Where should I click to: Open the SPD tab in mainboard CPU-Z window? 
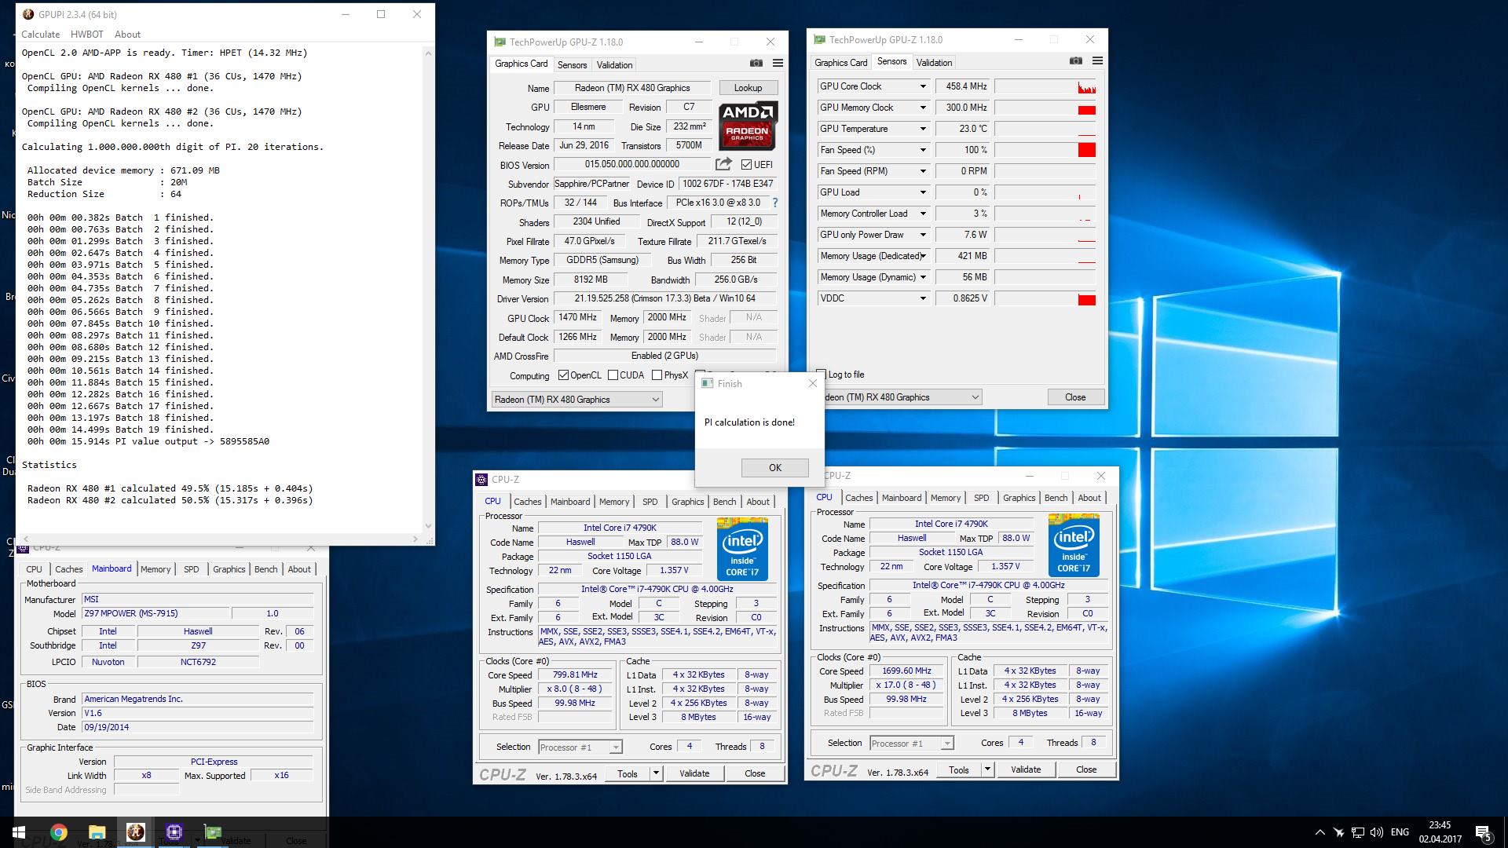[x=191, y=569]
